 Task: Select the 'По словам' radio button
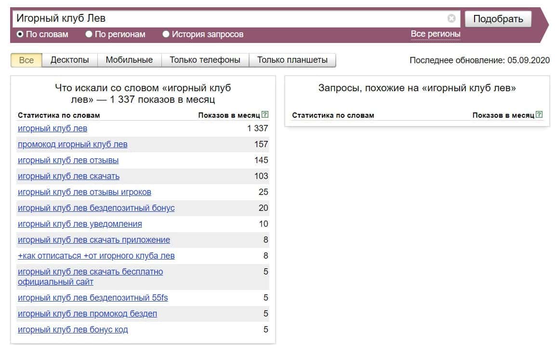(x=20, y=34)
